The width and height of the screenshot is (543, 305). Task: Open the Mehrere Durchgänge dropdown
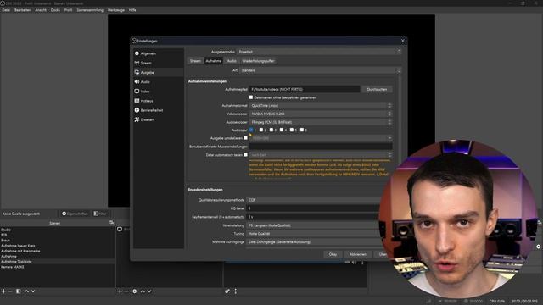(313, 242)
